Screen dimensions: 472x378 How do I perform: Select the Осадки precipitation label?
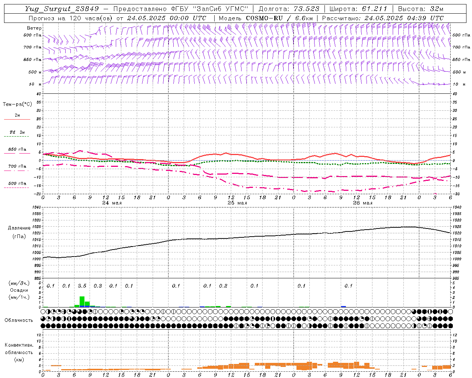pyautogui.click(x=19, y=290)
